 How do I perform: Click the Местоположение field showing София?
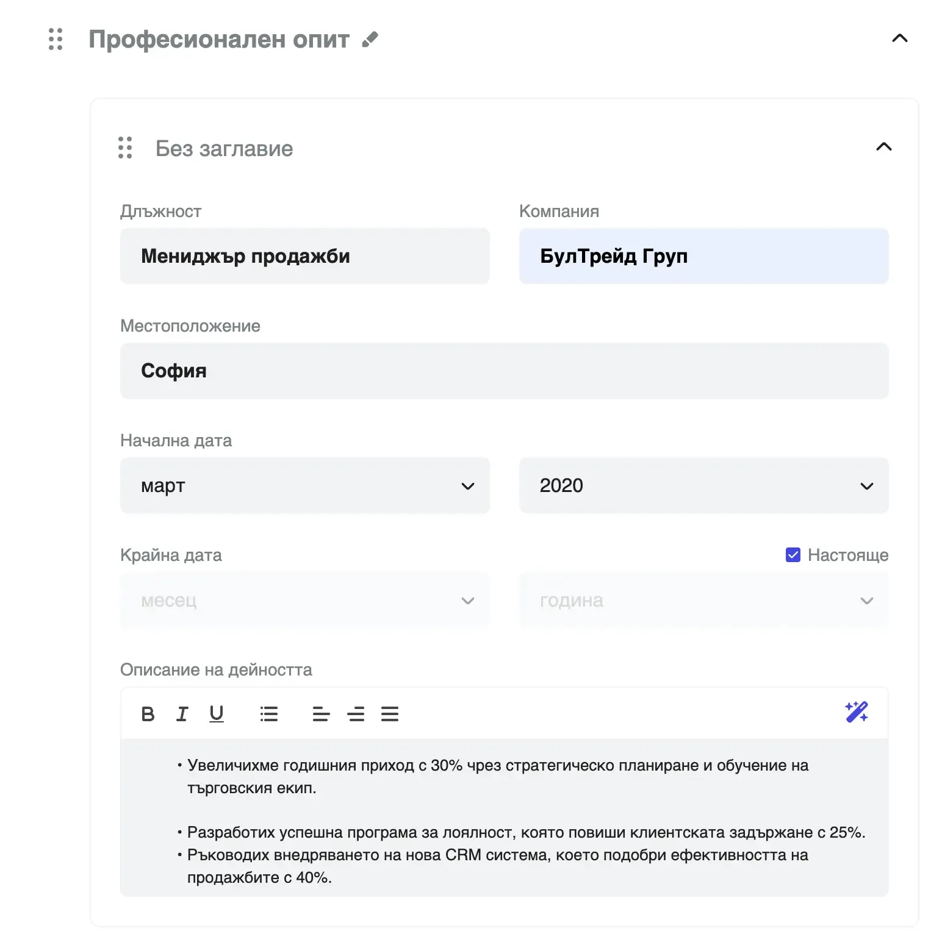(x=505, y=371)
